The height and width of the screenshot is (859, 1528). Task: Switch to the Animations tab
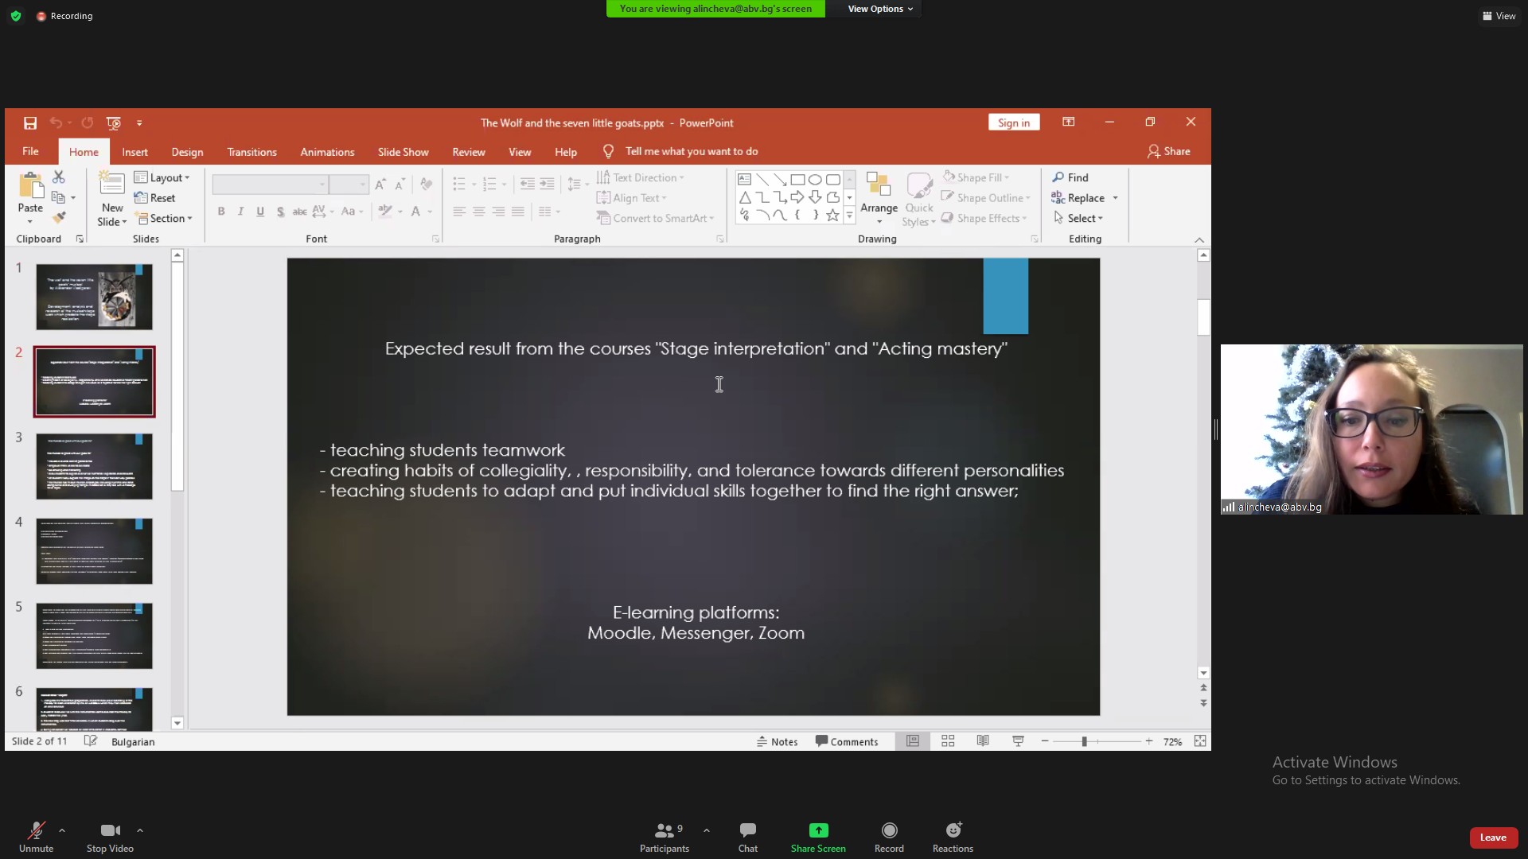point(327,152)
